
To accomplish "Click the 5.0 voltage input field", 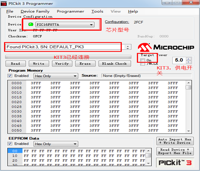I will [179, 60].
